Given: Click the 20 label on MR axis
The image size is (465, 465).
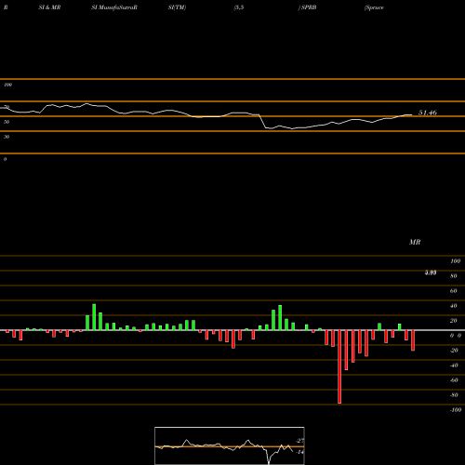Looking at the screenshot, I should point(454,321).
